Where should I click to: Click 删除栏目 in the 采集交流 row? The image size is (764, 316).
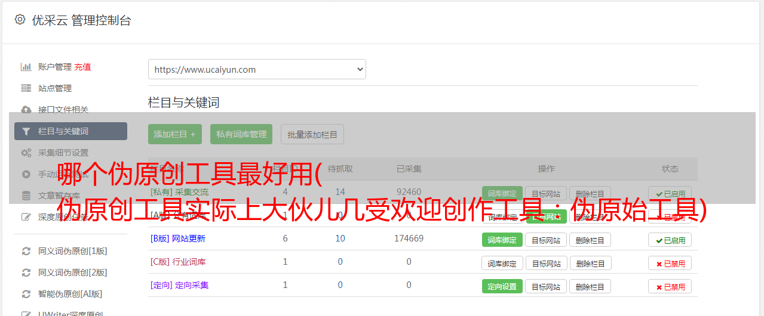pos(590,193)
